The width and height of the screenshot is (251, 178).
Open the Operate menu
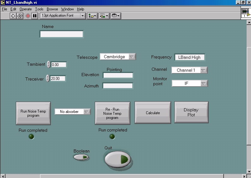point(26,9)
